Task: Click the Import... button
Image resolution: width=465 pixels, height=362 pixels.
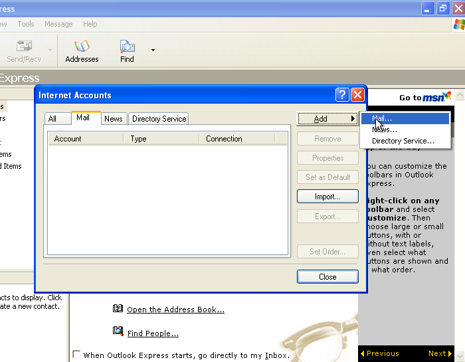Action: point(327,197)
